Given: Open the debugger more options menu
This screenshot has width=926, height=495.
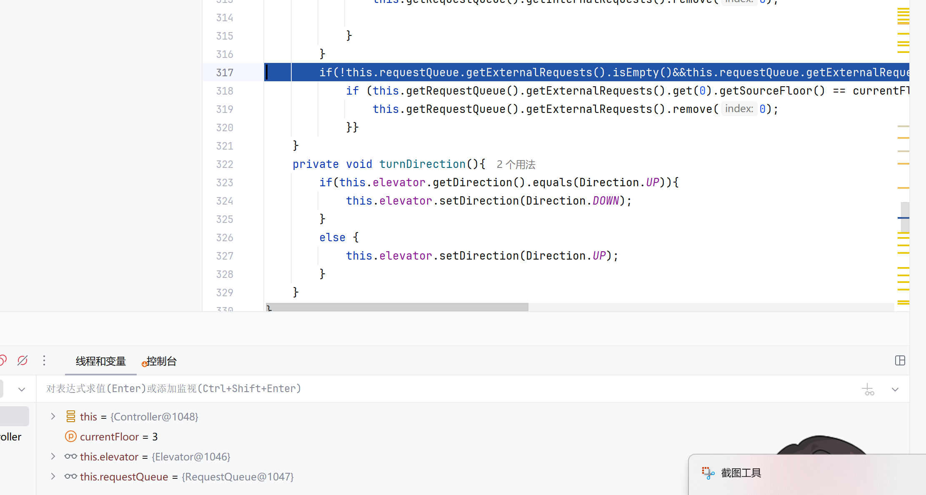Looking at the screenshot, I should [44, 360].
